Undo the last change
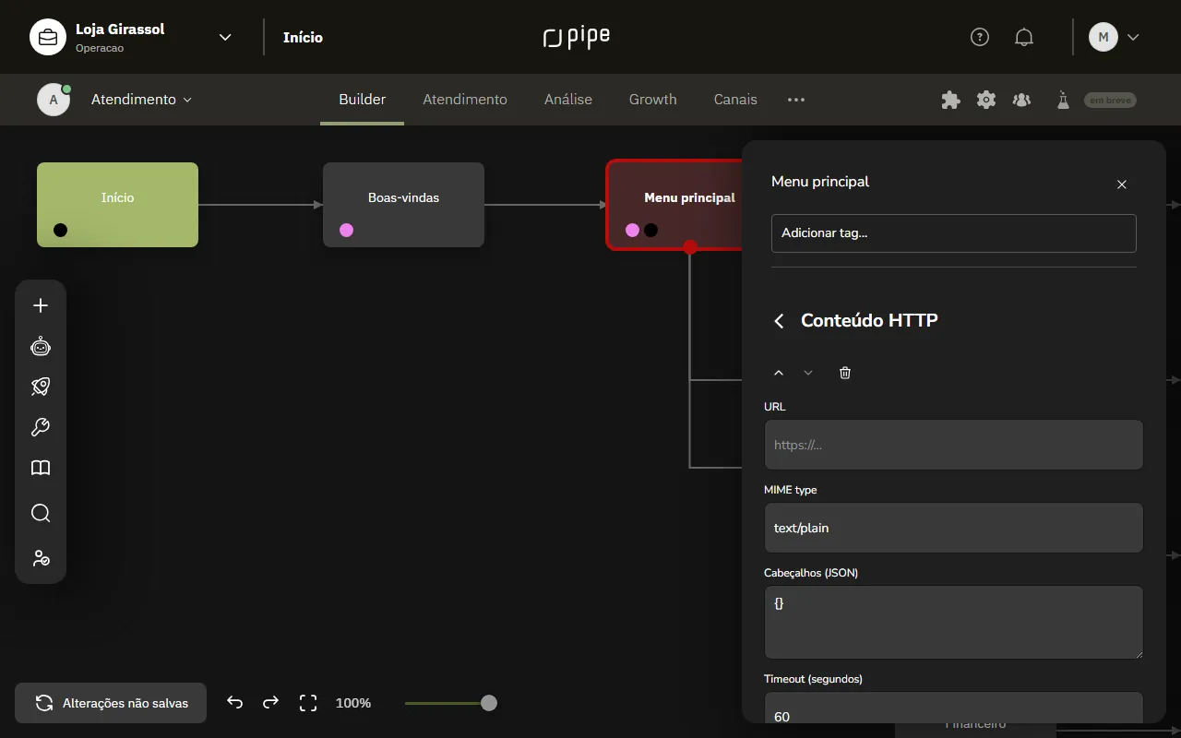 (x=235, y=703)
